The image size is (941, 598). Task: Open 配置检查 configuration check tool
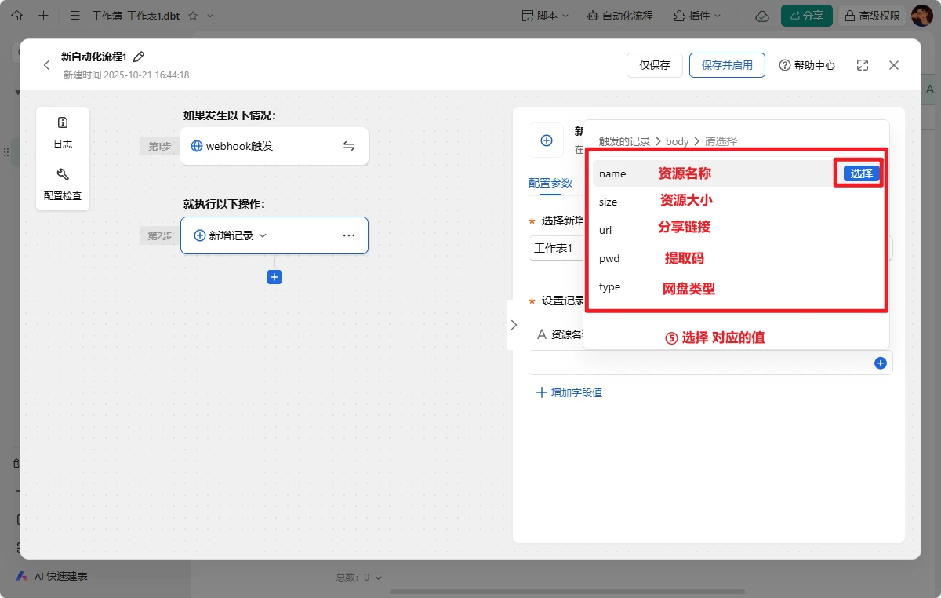point(63,184)
